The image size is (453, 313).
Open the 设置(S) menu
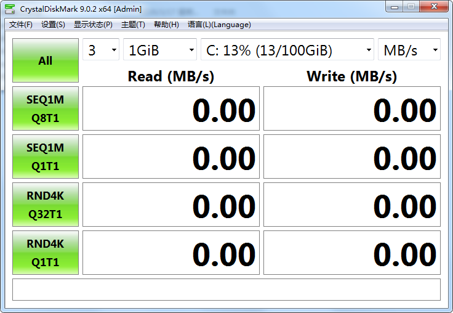coord(53,25)
